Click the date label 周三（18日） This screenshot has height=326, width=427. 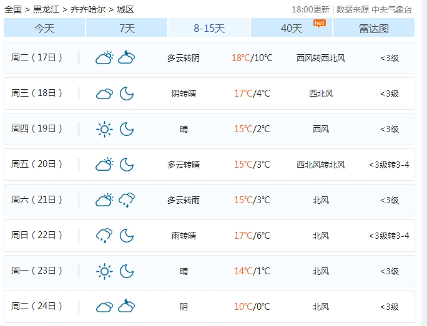click(x=37, y=93)
